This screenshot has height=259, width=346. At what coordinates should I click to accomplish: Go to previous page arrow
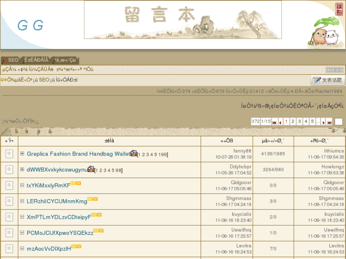(280, 122)
